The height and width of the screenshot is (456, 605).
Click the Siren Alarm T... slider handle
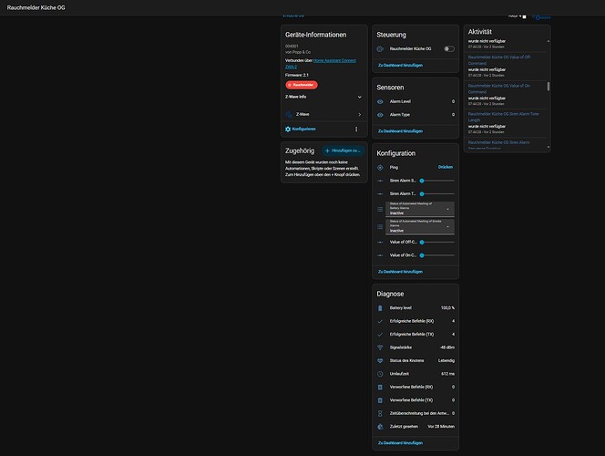coord(422,194)
